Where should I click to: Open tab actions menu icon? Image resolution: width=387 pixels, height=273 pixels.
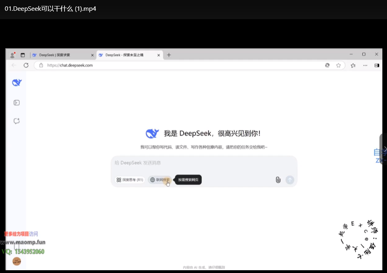pos(23,55)
